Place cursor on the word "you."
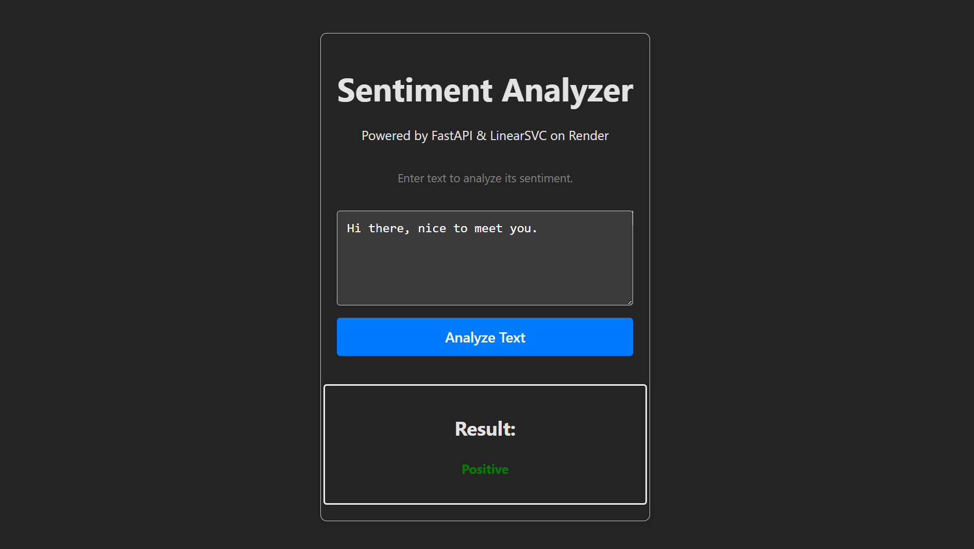The image size is (974, 549). [523, 228]
